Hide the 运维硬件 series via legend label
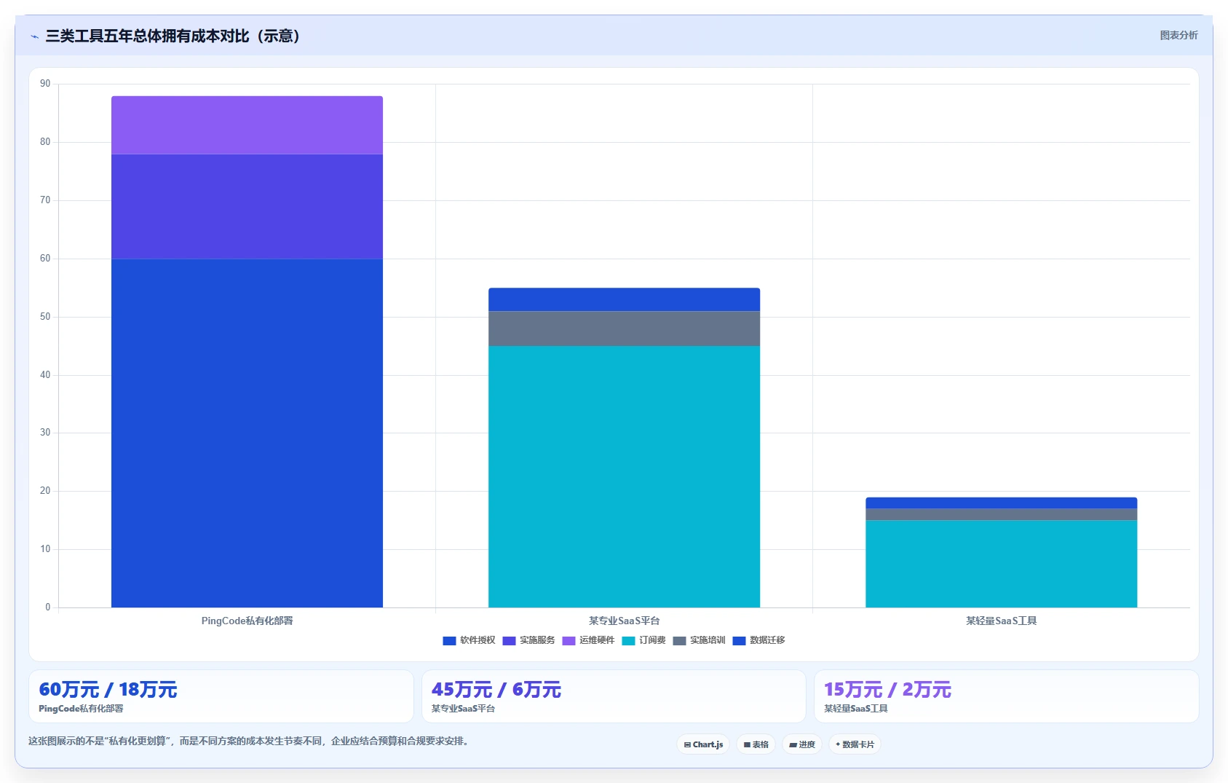Image resolution: width=1228 pixels, height=783 pixels. coord(597,640)
